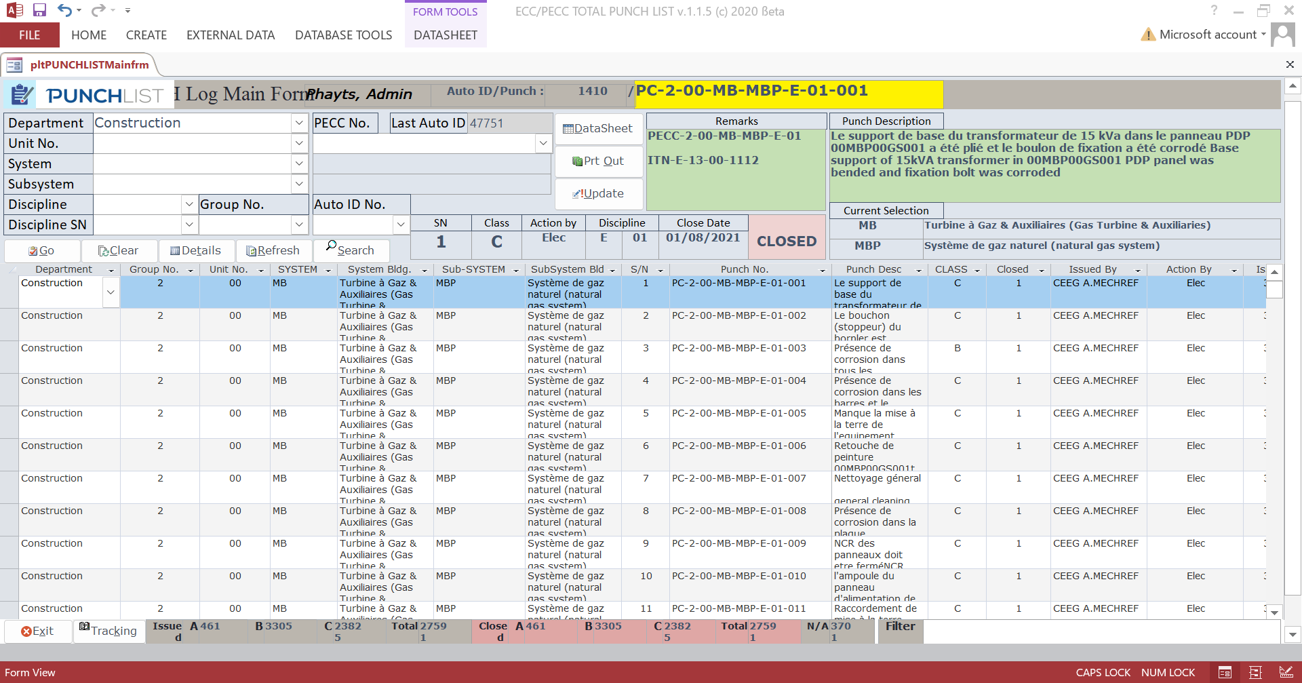Image resolution: width=1302 pixels, height=683 pixels.
Task: Switch to the EXTERNAL DATA tab
Action: (x=231, y=35)
